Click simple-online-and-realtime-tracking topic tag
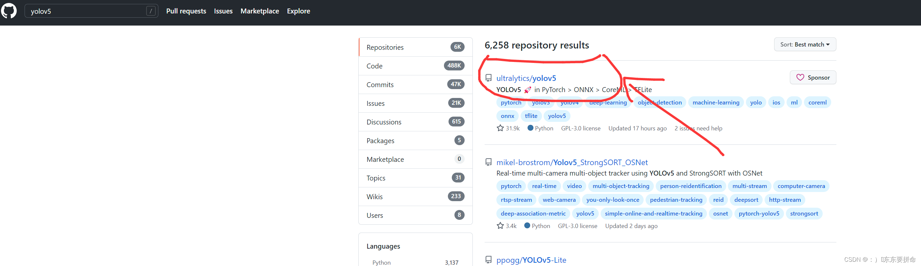The image size is (921, 266). pos(653,214)
